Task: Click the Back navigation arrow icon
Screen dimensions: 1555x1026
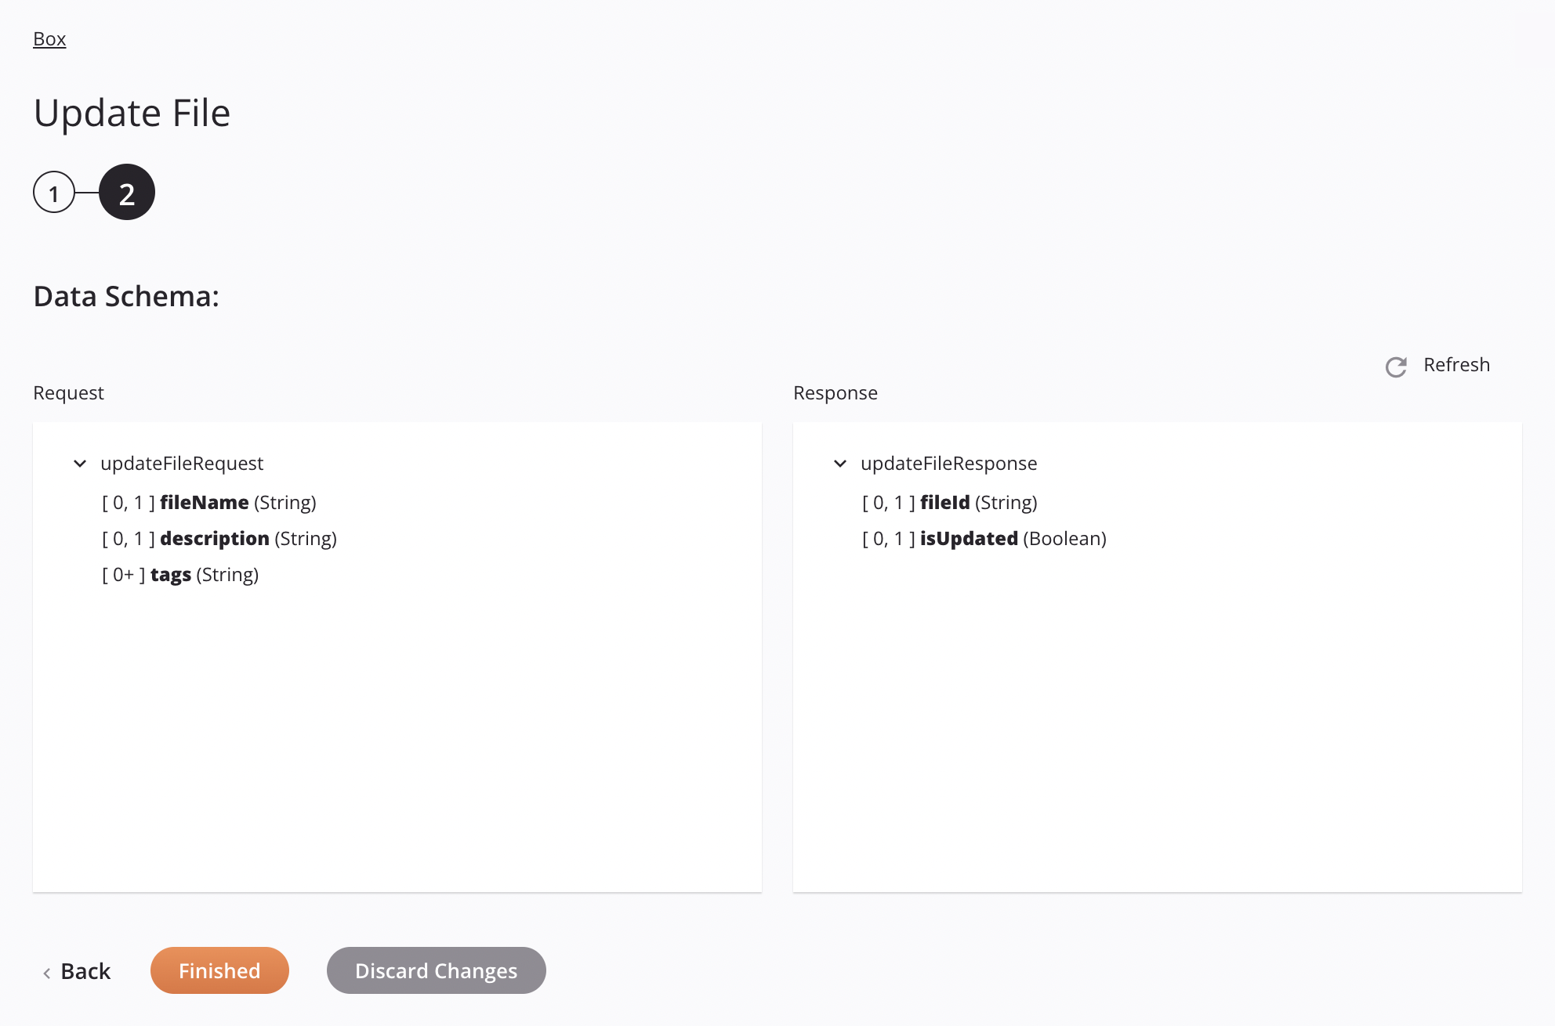Action: 47,970
